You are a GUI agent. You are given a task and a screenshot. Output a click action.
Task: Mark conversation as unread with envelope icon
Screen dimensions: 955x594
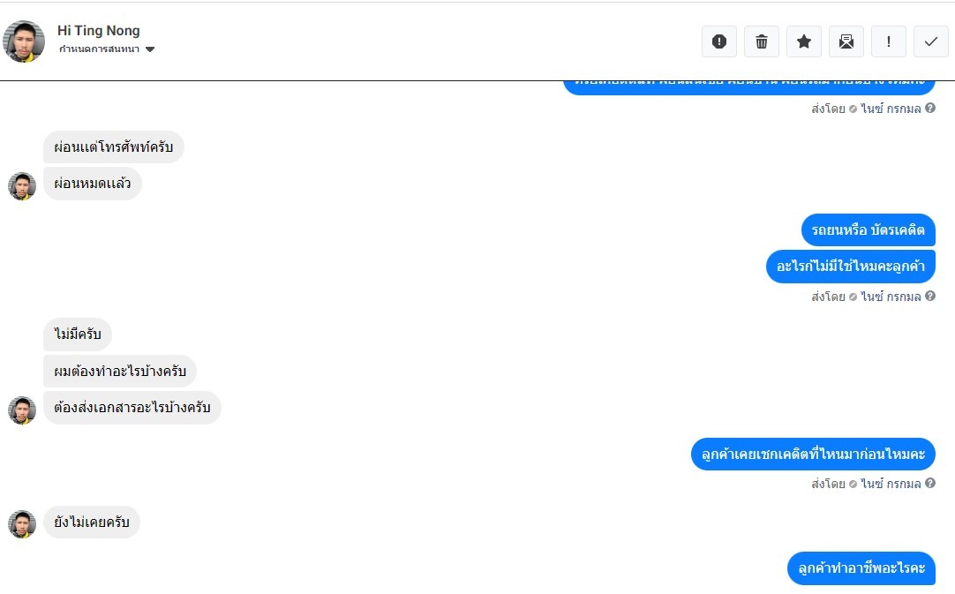(x=846, y=41)
